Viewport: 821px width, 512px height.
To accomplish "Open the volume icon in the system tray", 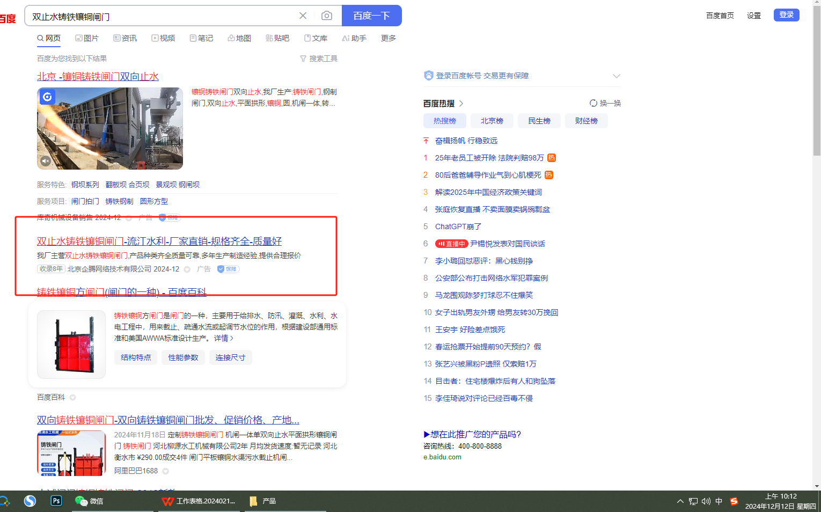I will click(x=706, y=501).
